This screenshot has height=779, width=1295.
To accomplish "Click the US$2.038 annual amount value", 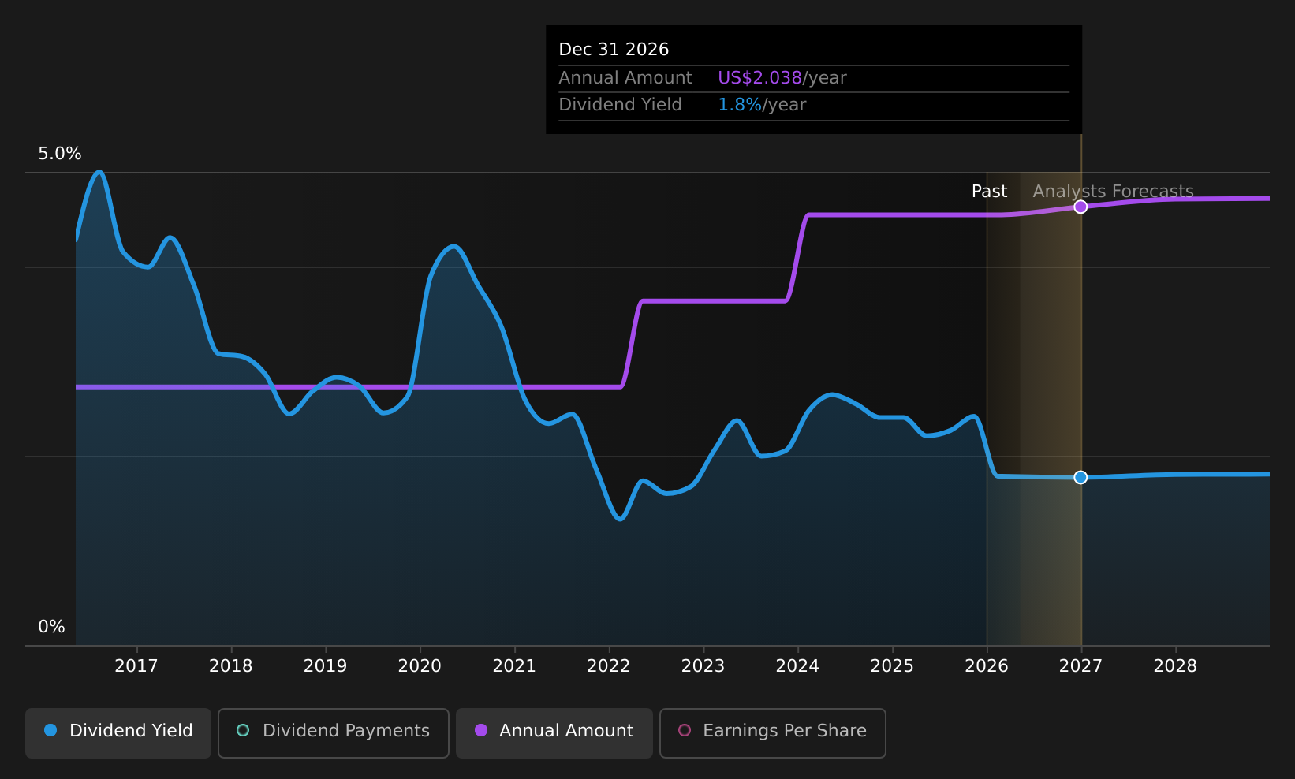I will click(x=759, y=78).
